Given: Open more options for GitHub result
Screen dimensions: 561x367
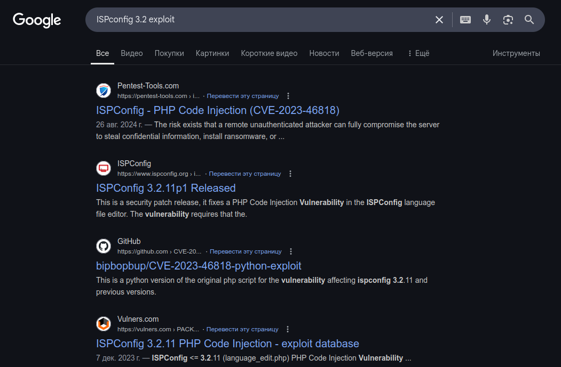Looking at the screenshot, I should pyautogui.click(x=291, y=252).
